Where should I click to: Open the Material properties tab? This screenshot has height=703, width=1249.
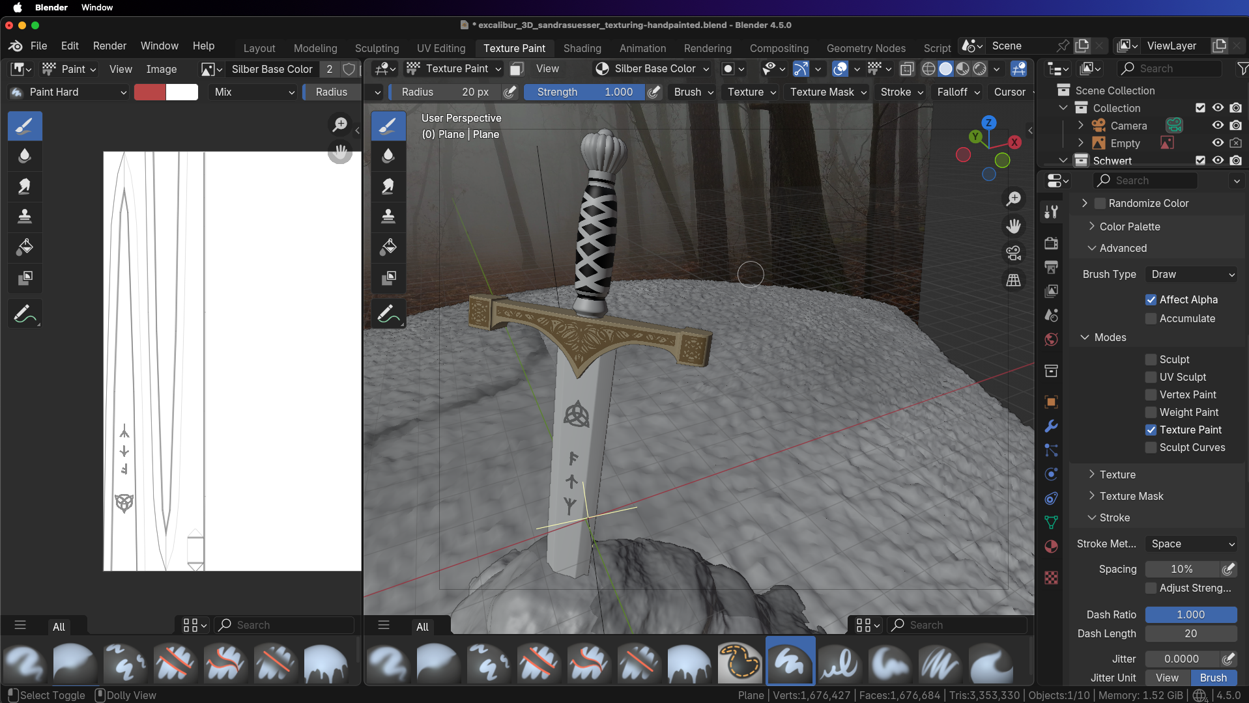(x=1051, y=547)
